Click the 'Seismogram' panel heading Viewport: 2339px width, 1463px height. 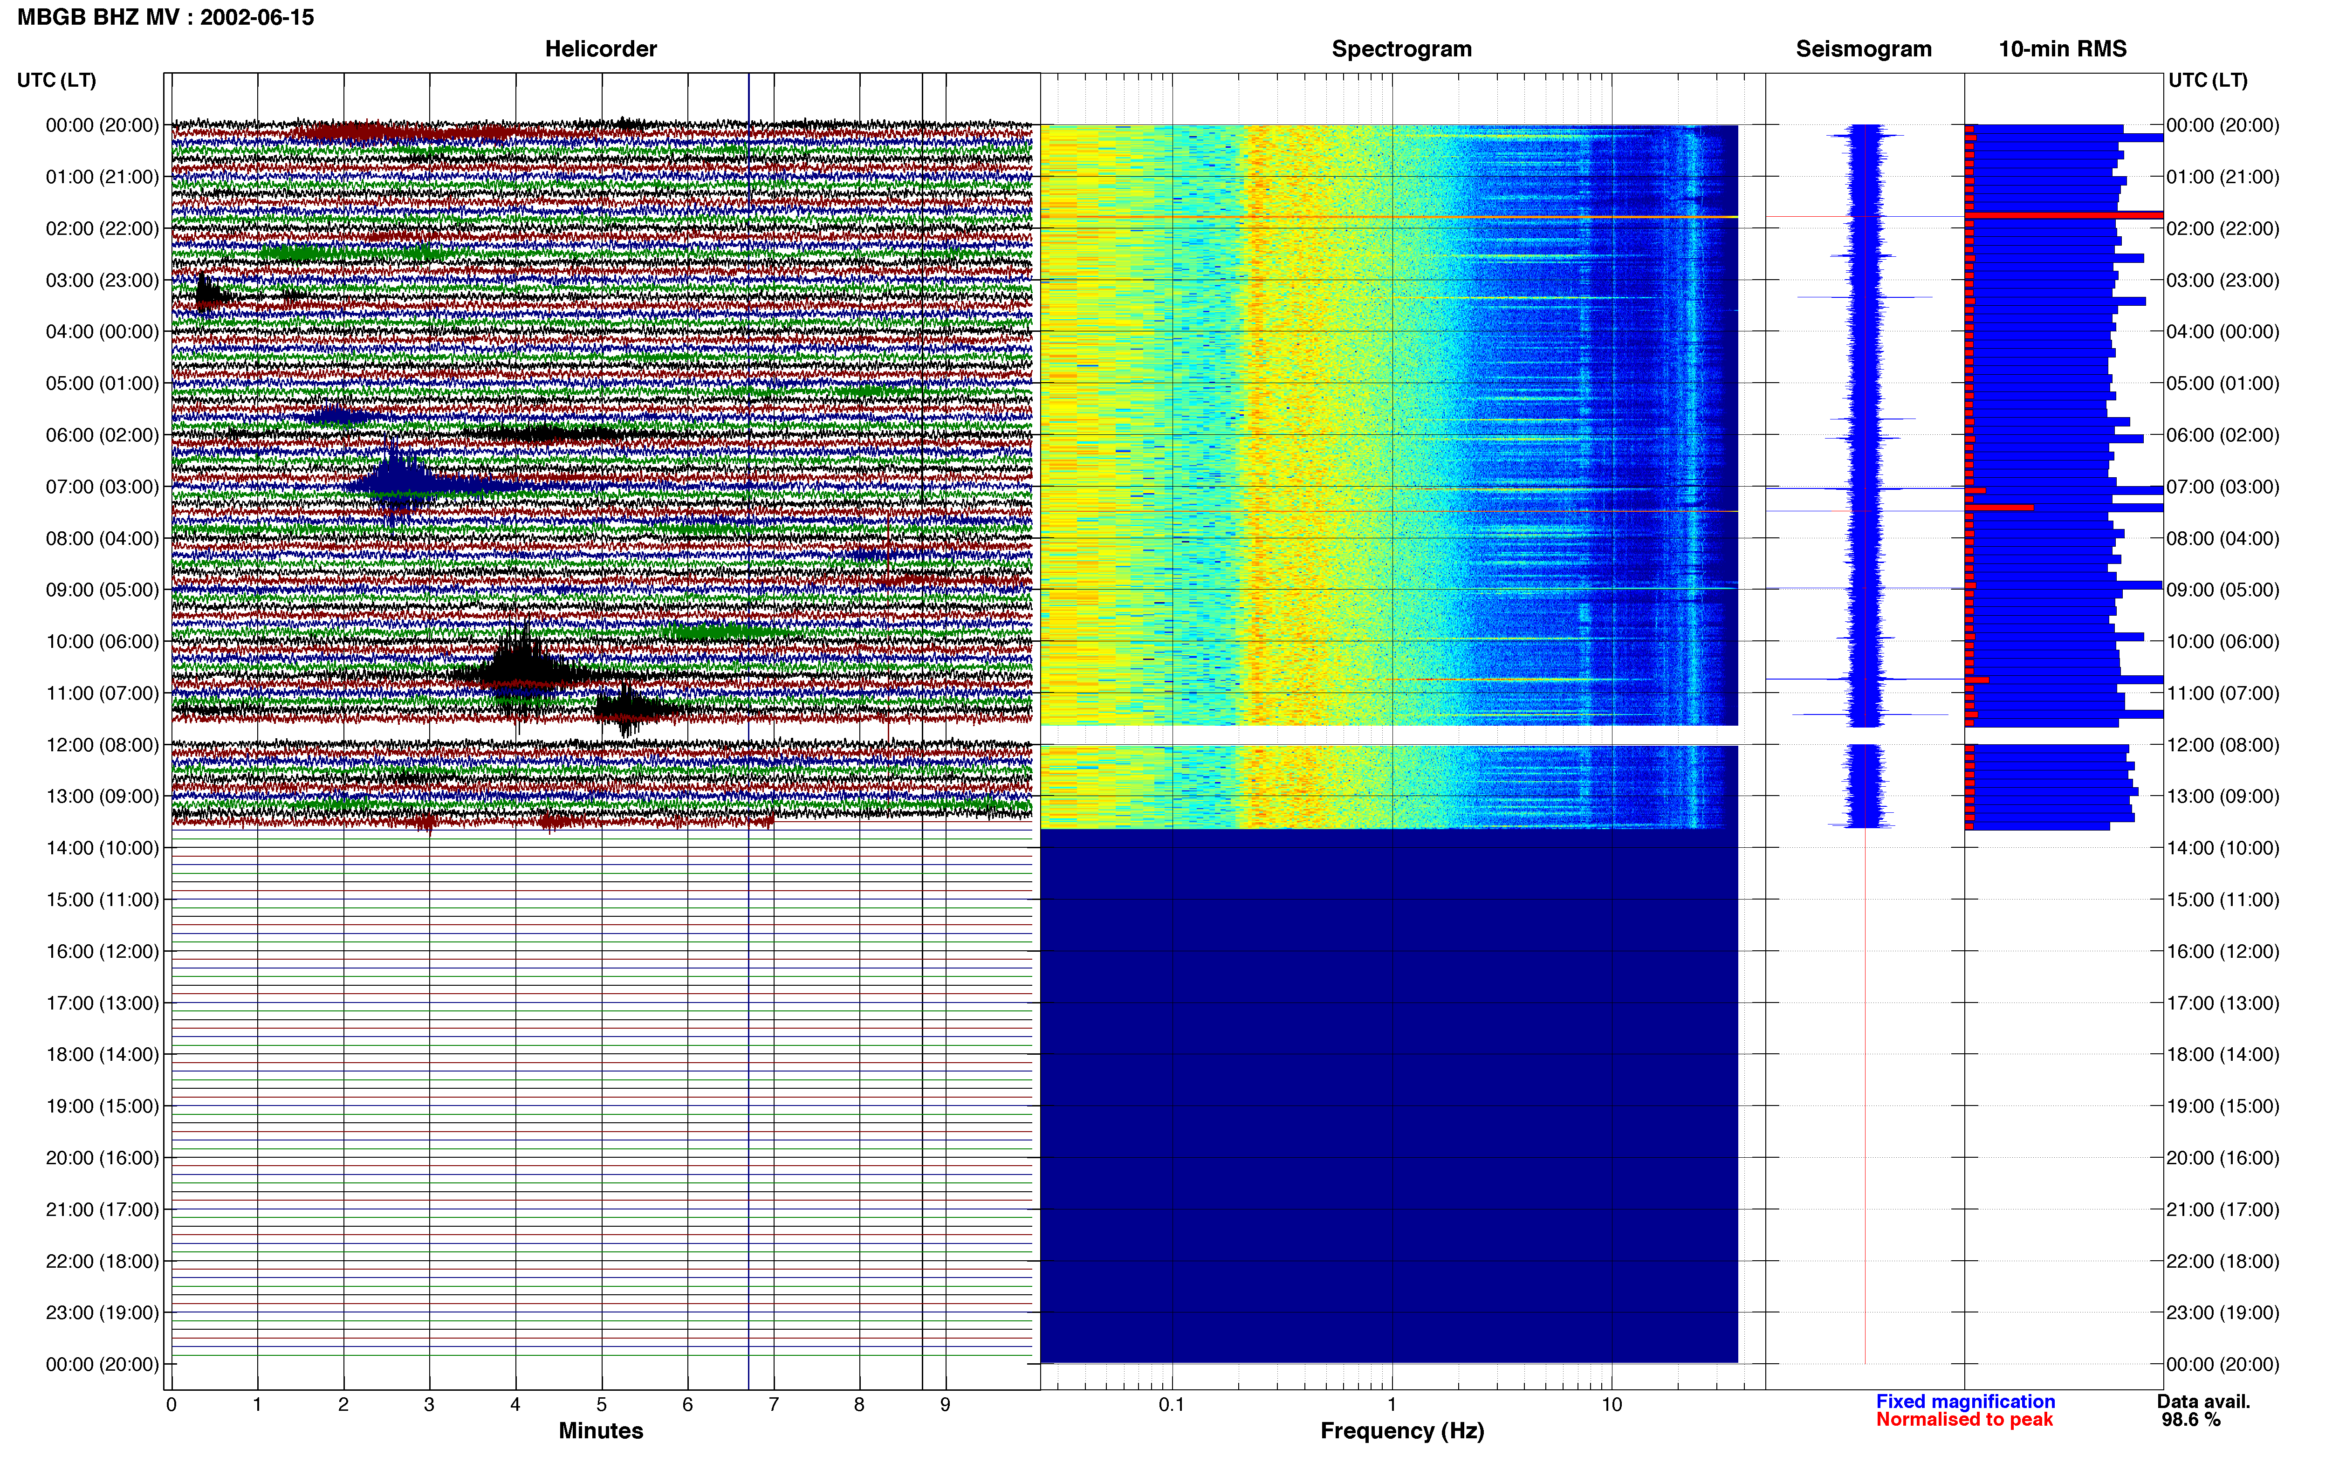point(1863,48)
